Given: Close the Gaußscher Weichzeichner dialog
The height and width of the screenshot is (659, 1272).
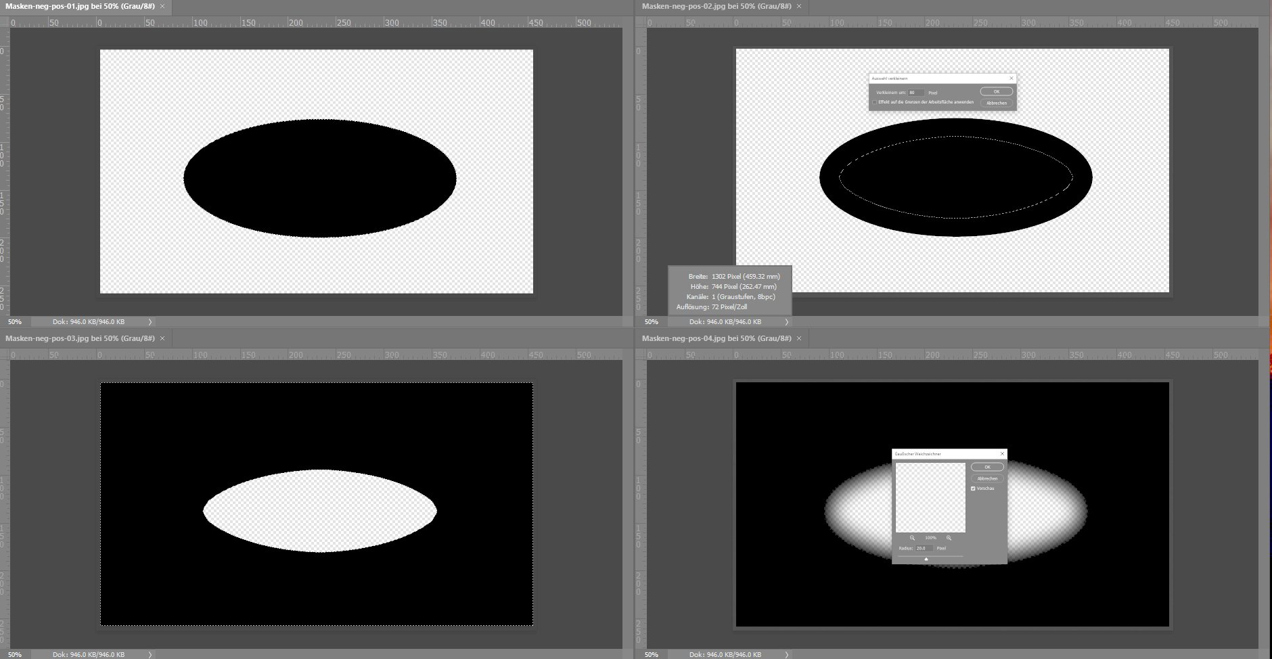Looking at the screenshot, I should point(1002,454).
